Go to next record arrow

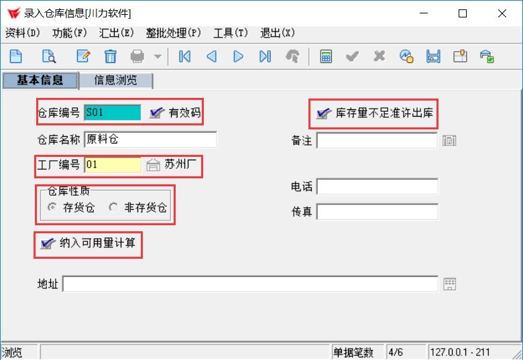(x=238, y=56)
